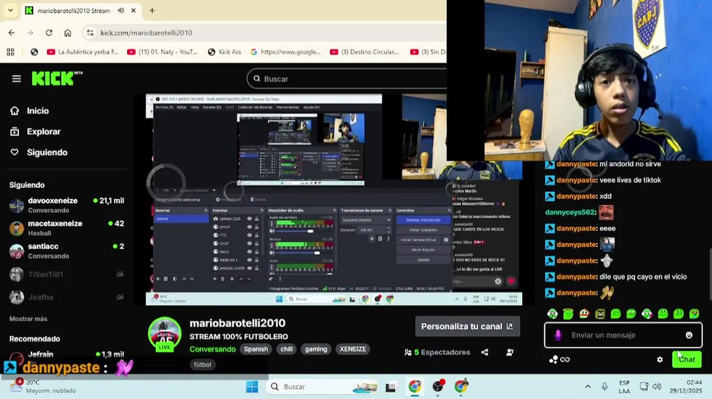Open Explorar in Kick sidebar
The width and height of the screenshot is (712, 399).
tap(44, 132)
